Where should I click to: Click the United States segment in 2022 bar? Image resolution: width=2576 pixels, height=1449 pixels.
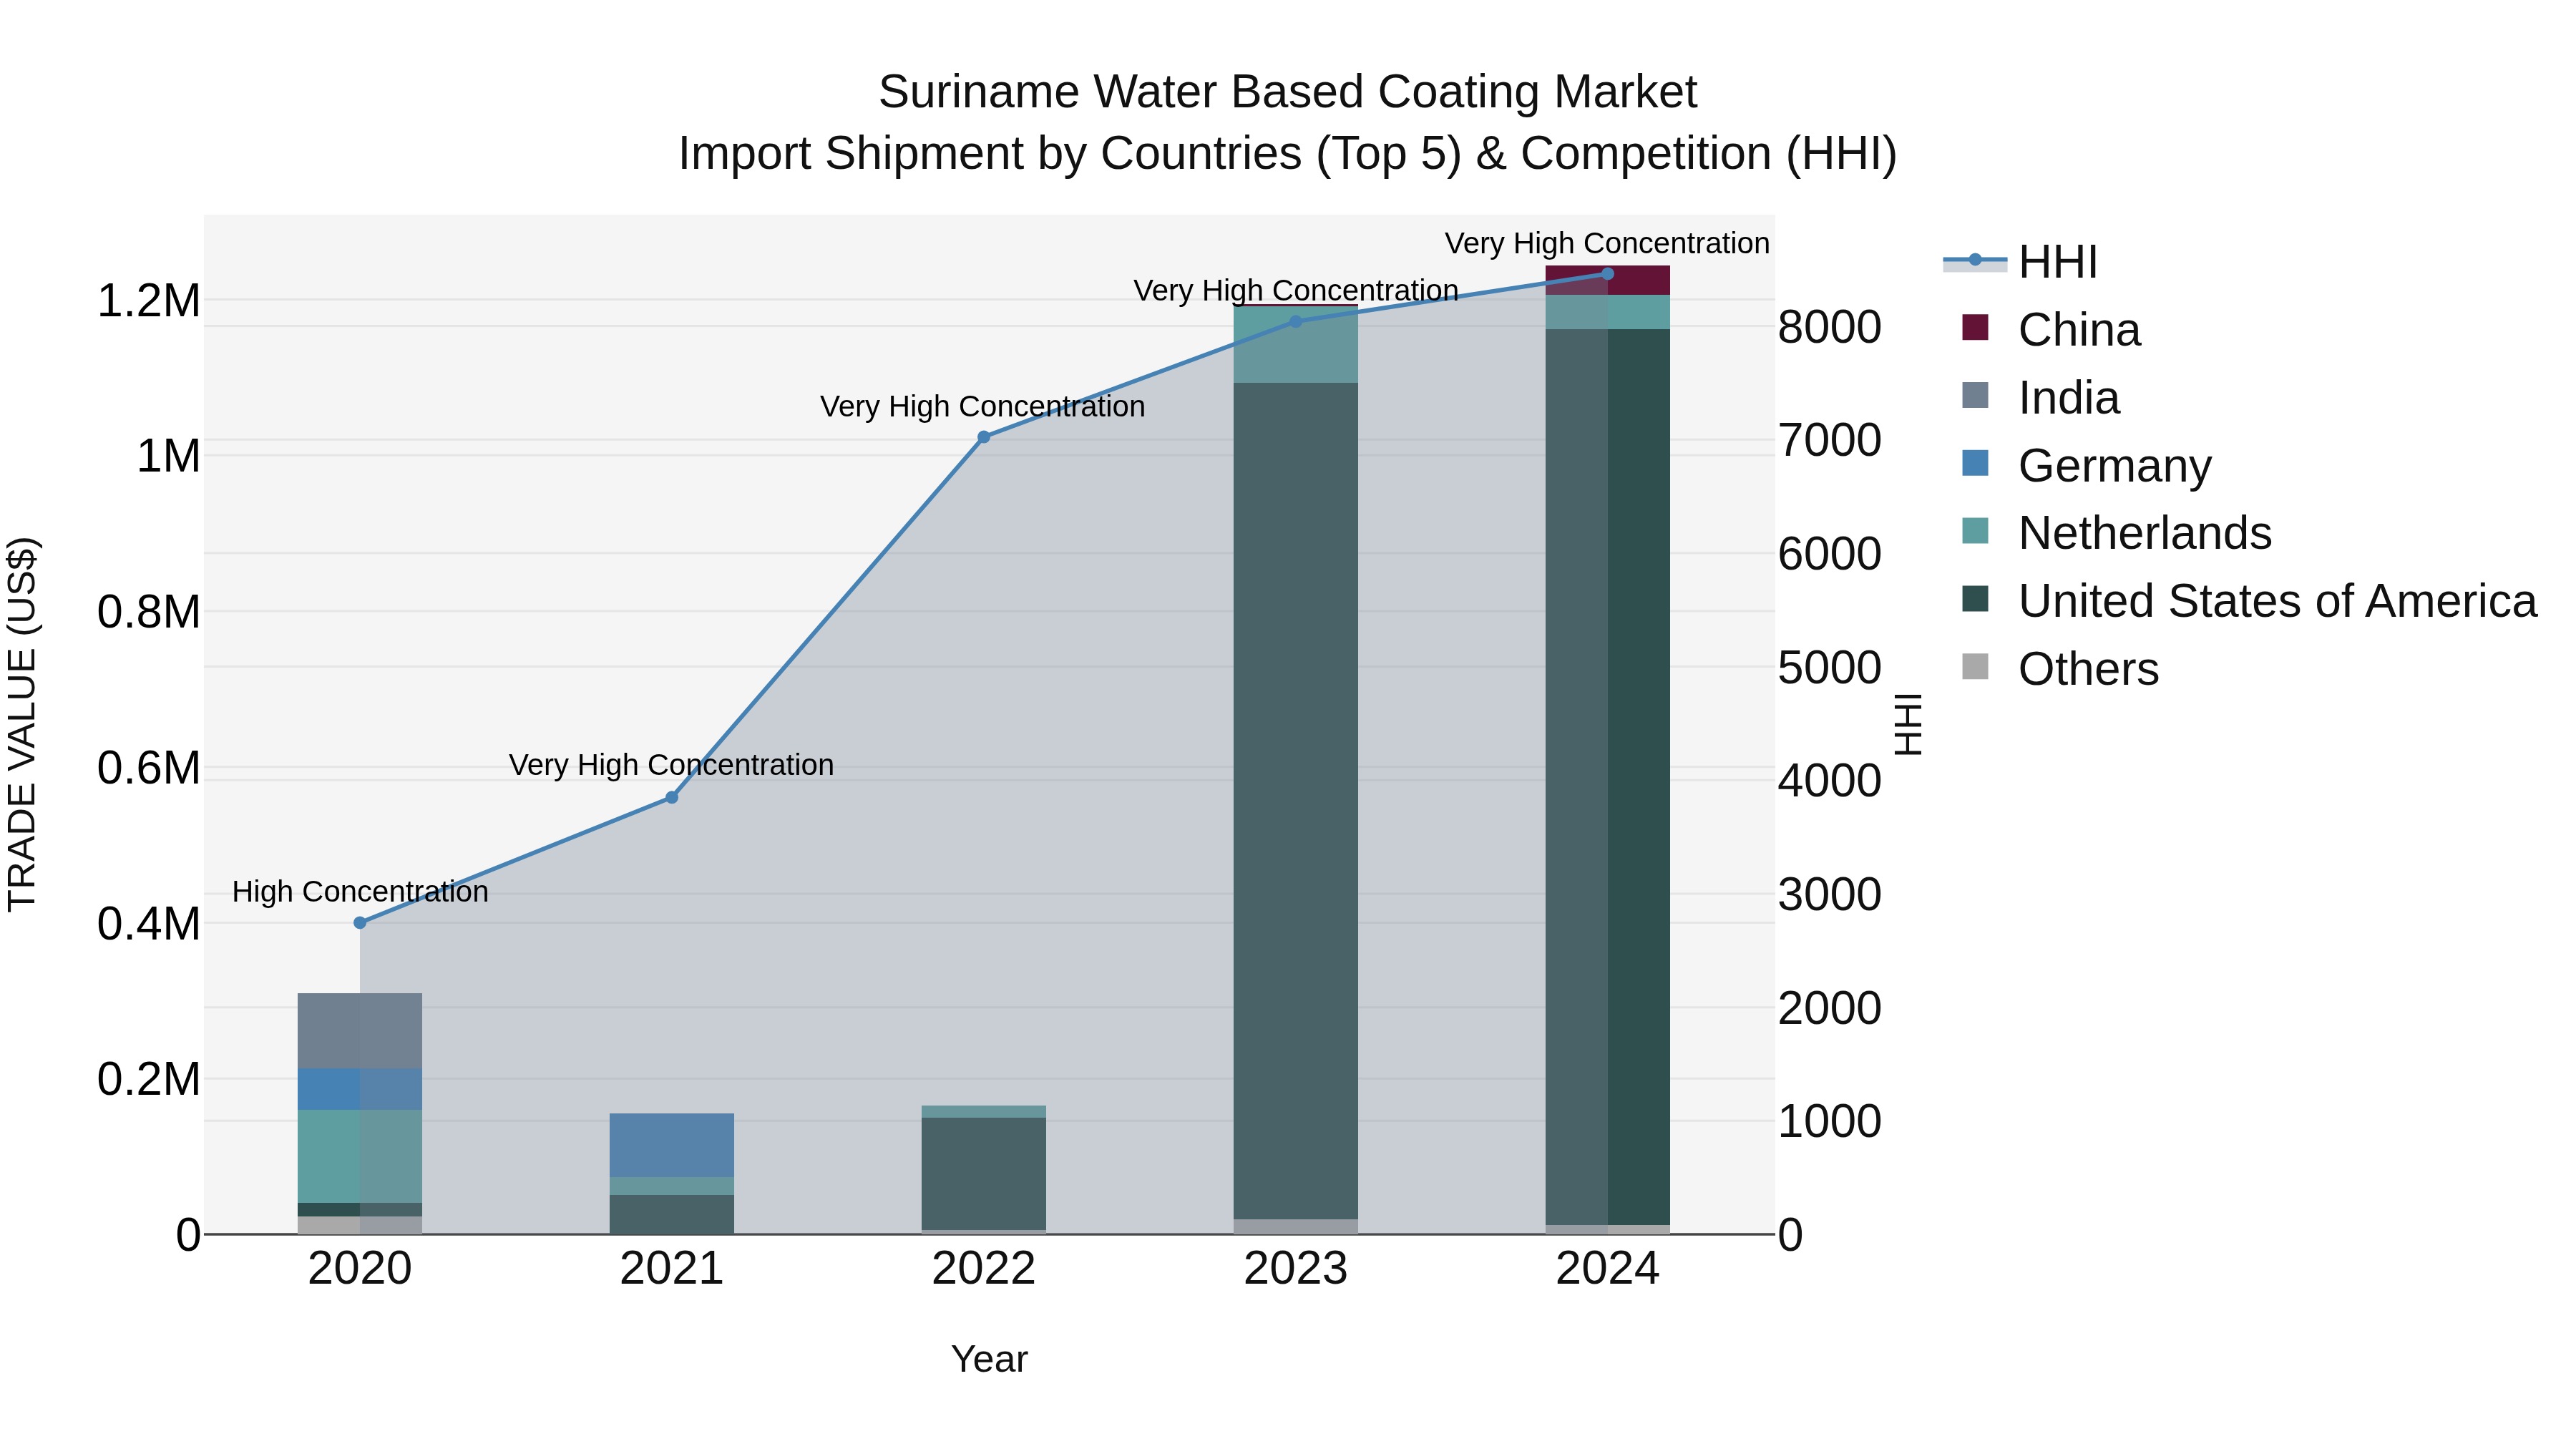click(984, 1173)
